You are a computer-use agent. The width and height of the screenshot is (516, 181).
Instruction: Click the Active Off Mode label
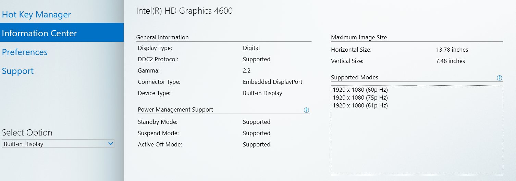point(160,144)
